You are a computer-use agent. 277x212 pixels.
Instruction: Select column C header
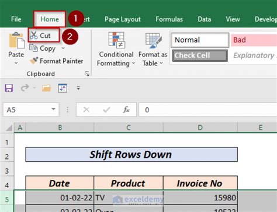click(x=129, y=128)
